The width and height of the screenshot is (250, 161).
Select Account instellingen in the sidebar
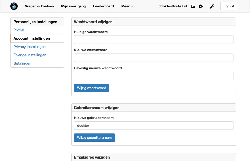click(x=32, y=38)
